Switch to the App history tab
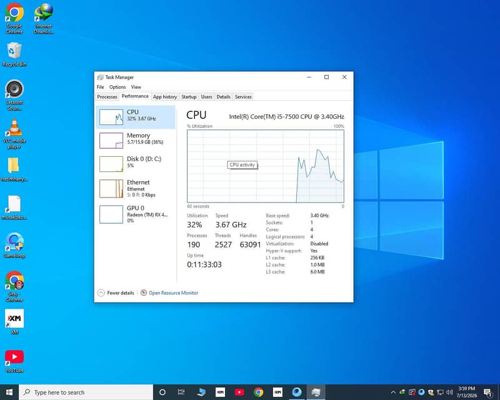 [x=165, y=97]
